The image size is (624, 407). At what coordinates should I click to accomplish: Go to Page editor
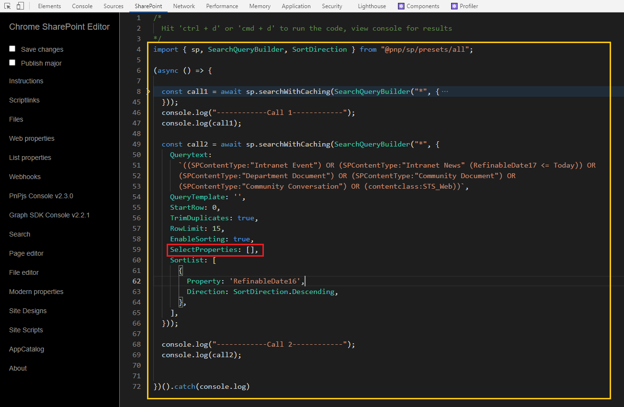[x=26, y=253]
